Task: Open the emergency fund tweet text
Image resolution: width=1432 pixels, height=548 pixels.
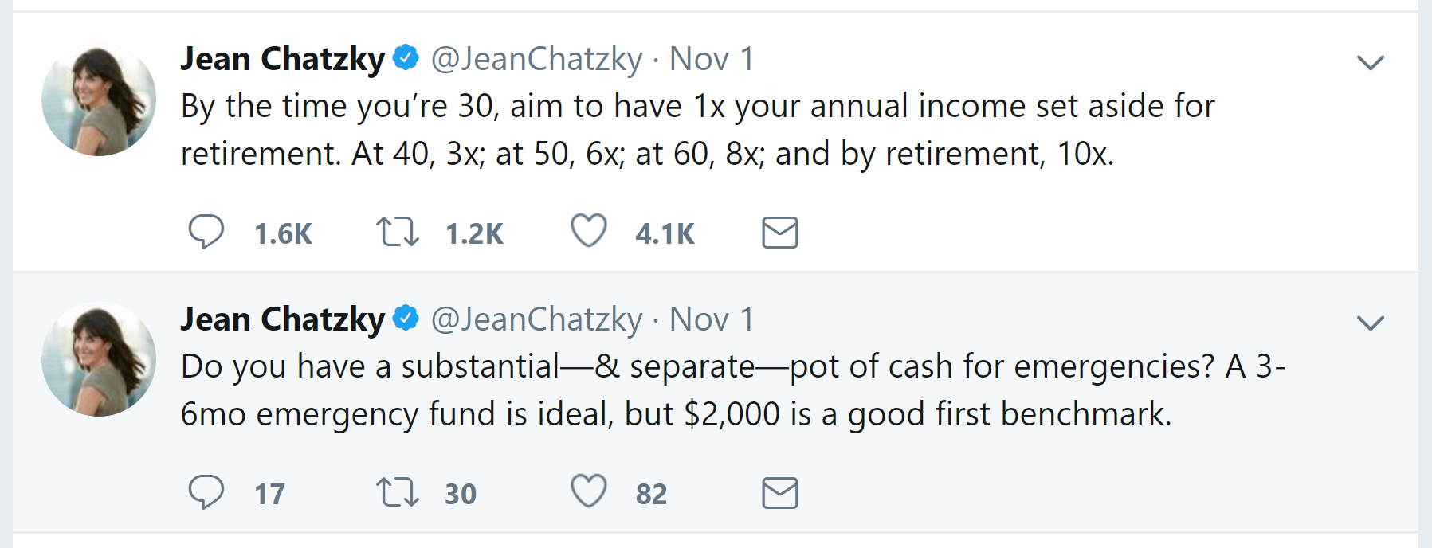Action: 733,390
